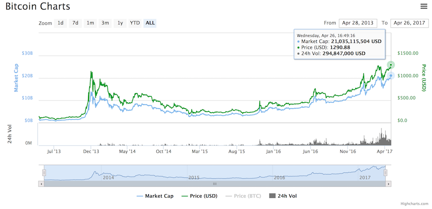The width and height of the screenshot is (432, 209).
Task: Click the Bitcoin Charts heading
Action: coord(38,6)
